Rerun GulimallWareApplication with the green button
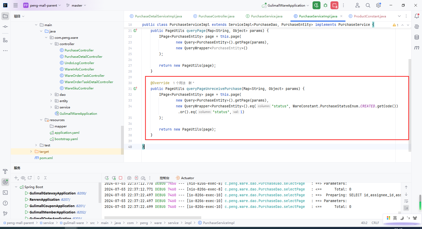Screen dimensions: 422x229 pos(316,5)
